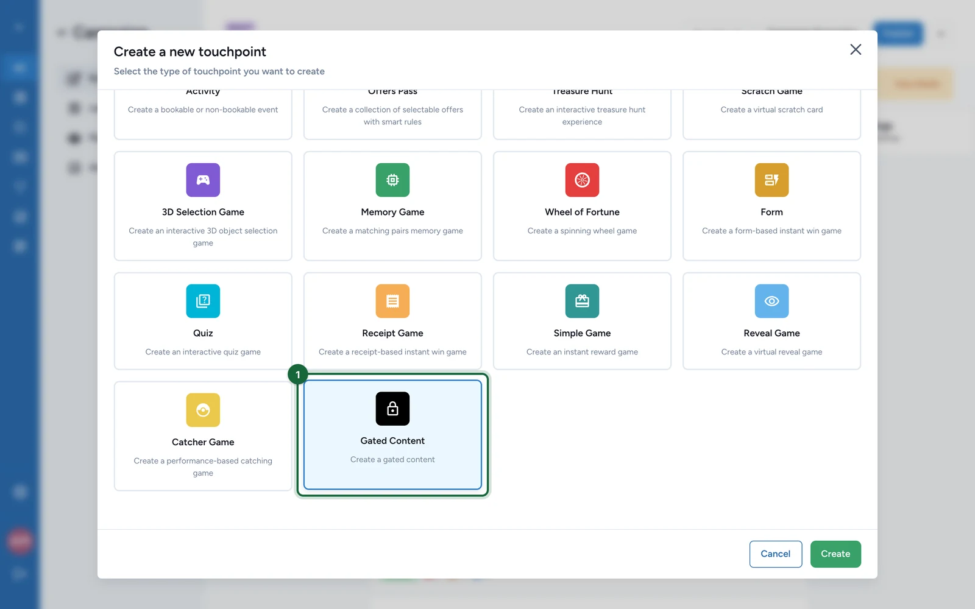Choose the Simple Game title
Screen dimensions: 975x609
click(x=582, y=333)
